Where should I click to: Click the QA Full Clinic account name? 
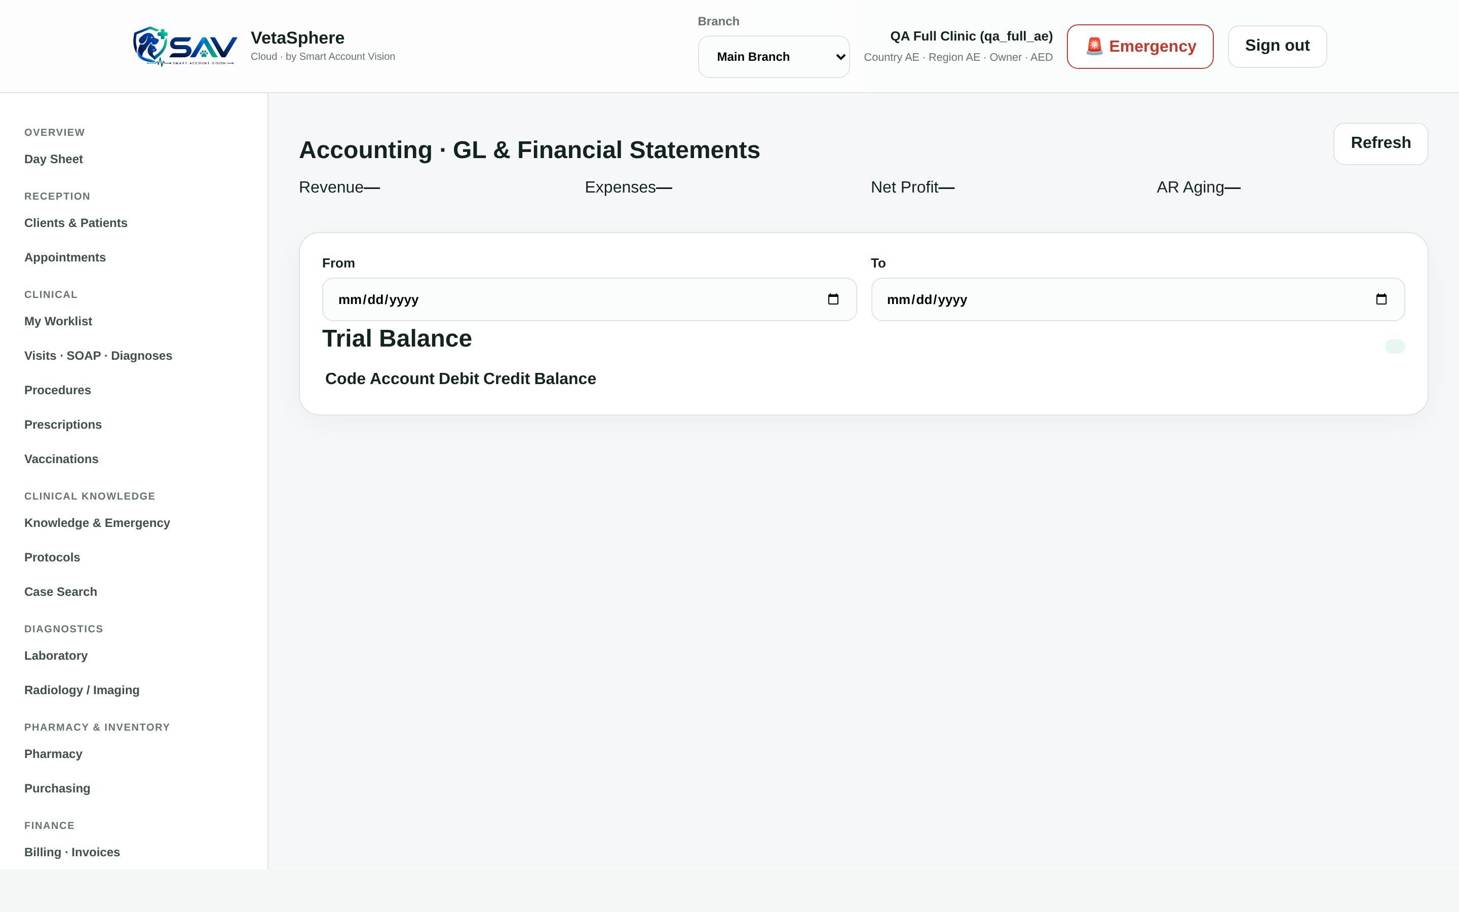pos(971,36)
